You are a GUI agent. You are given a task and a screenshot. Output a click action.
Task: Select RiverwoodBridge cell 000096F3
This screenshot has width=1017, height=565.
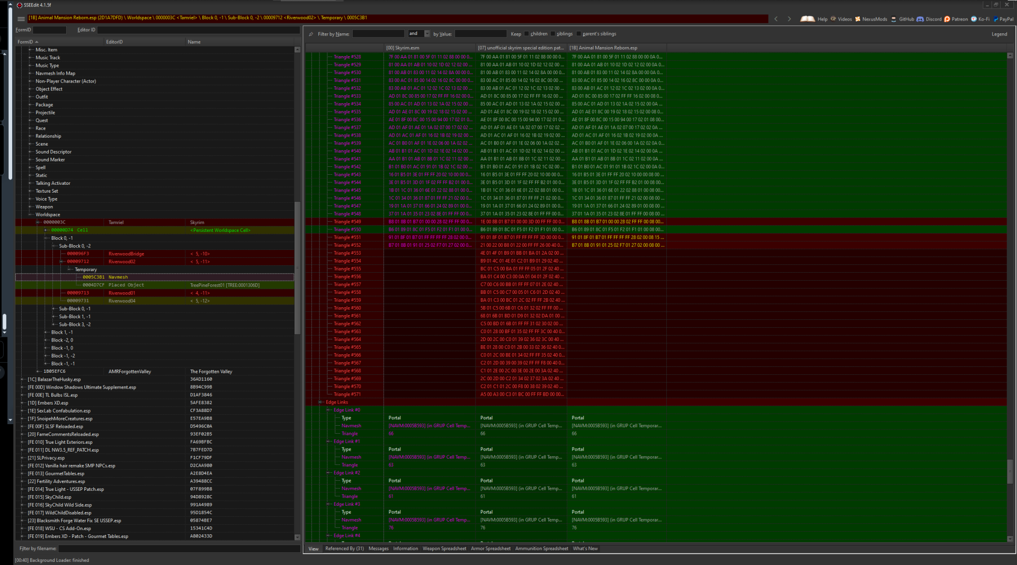click(155, 254)
